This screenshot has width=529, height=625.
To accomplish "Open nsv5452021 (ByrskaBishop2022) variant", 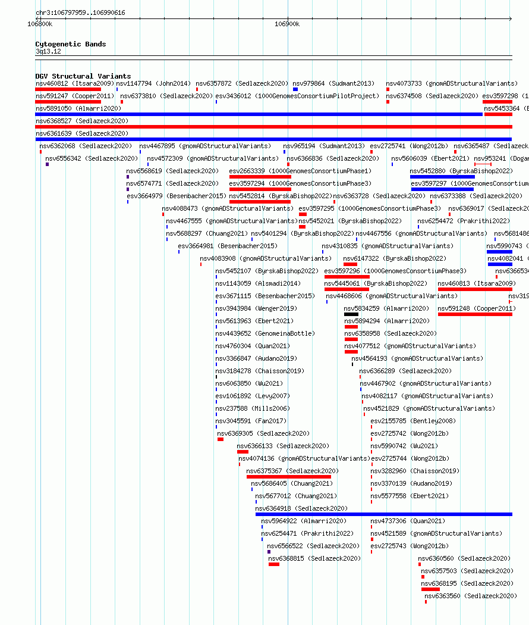I will [x=350, y=221].
